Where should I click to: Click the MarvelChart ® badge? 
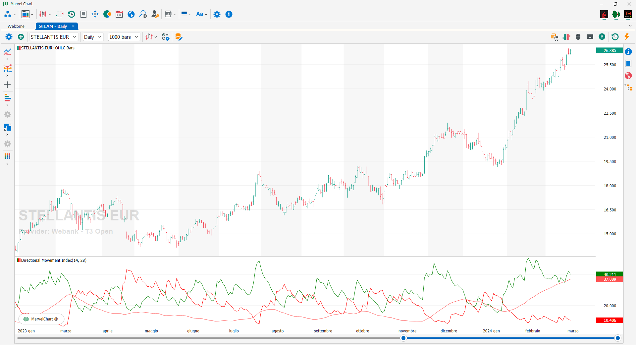pos(41,319)
